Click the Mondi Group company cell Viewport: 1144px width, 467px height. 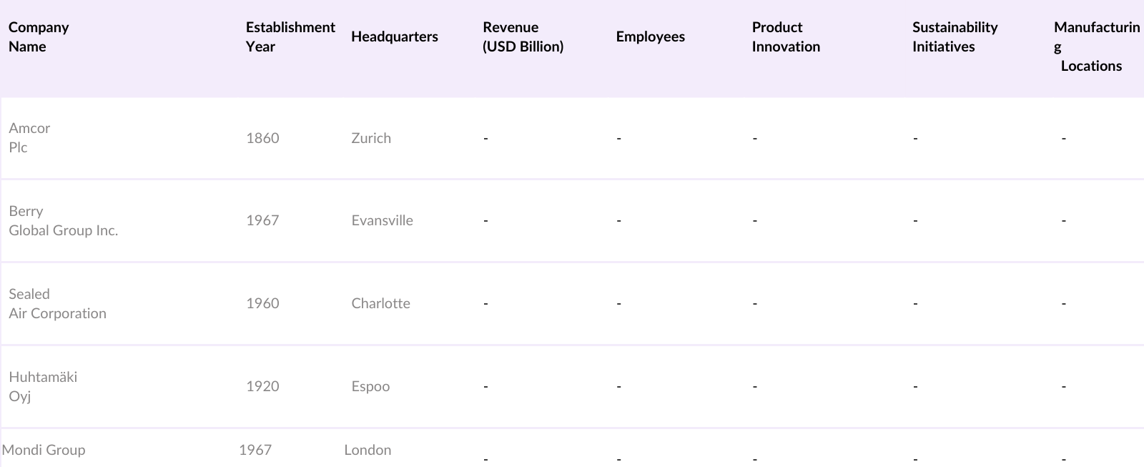point(44,450)
